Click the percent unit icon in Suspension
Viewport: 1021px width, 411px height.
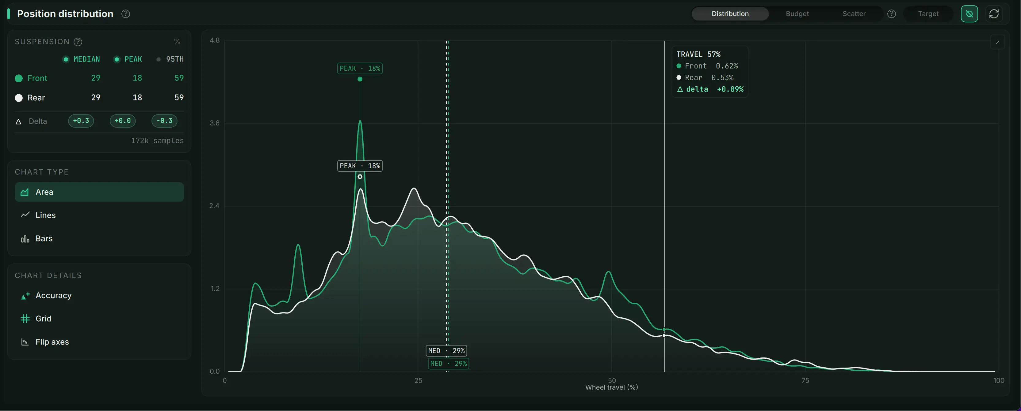(177, 42)
